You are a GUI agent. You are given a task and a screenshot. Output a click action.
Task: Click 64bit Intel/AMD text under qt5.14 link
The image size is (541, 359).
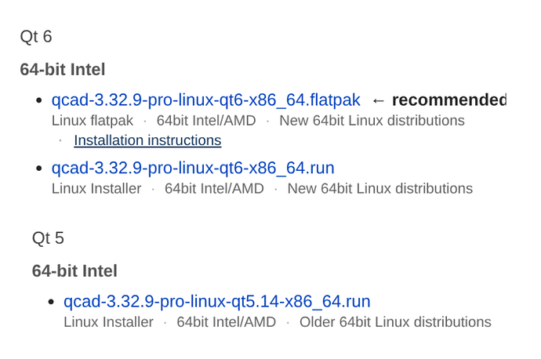click(x=227, y=322)
